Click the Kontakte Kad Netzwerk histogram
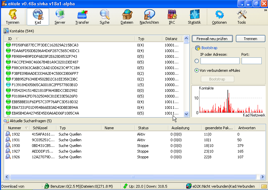 tap(229, 101)
